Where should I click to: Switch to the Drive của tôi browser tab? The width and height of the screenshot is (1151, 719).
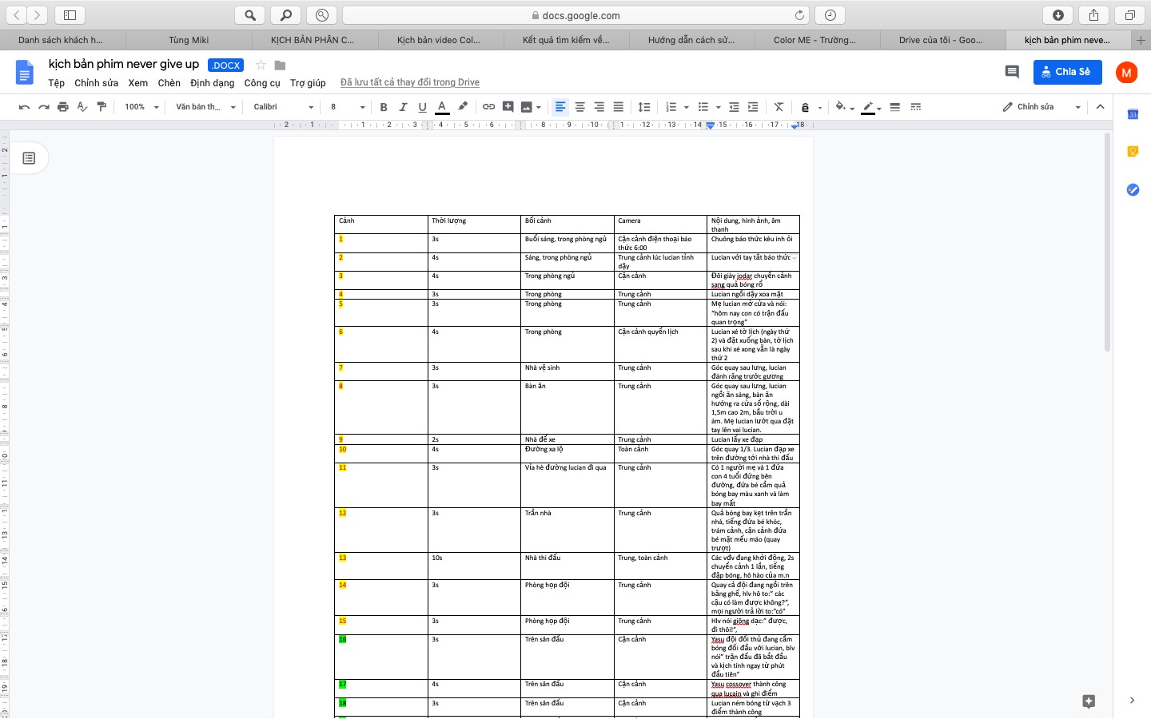click(941, 40)
